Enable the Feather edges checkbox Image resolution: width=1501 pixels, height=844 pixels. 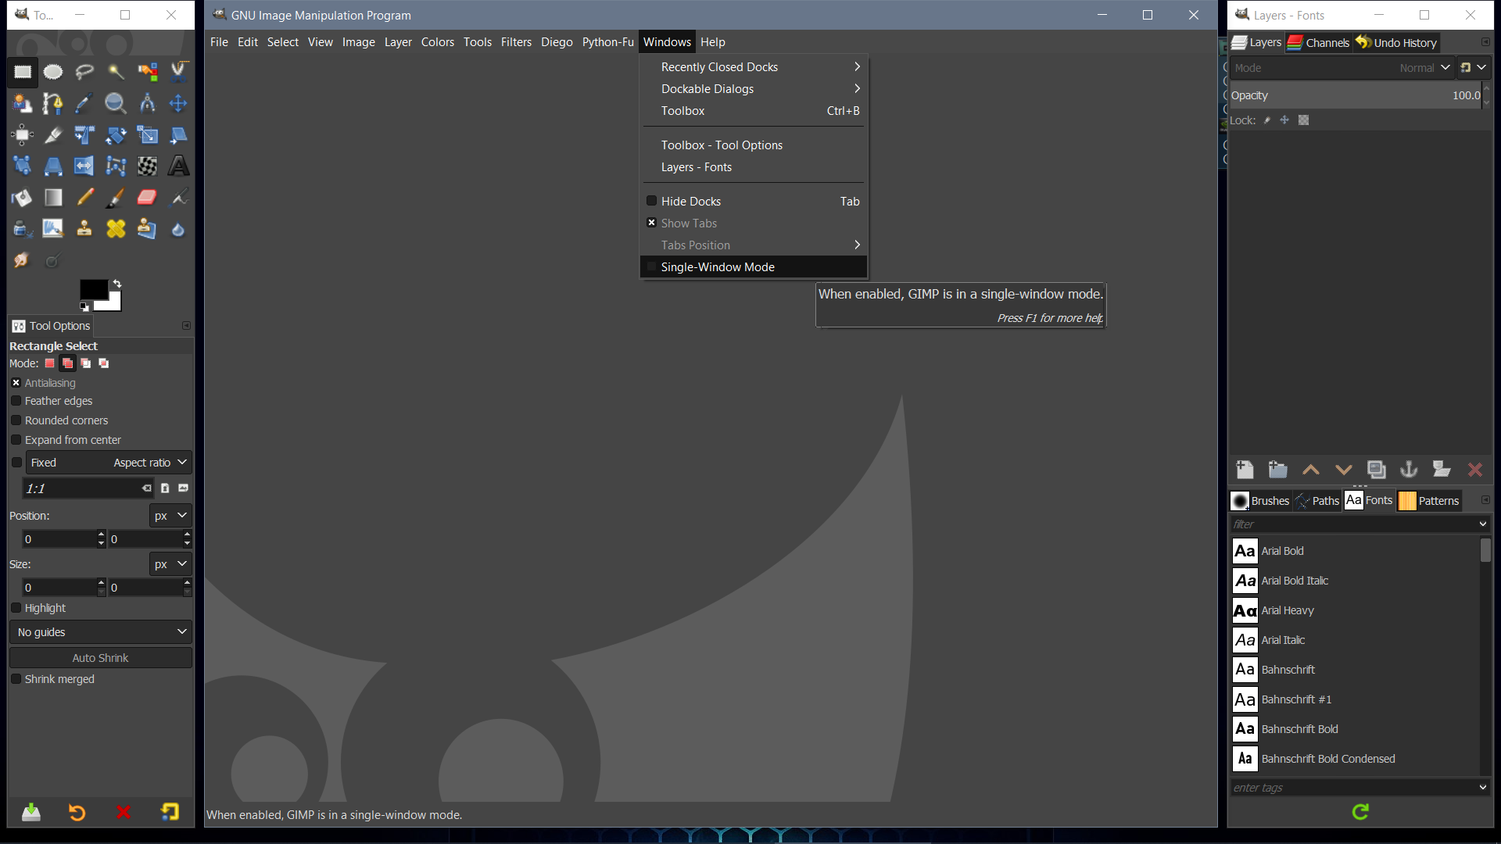coord(16,401)
